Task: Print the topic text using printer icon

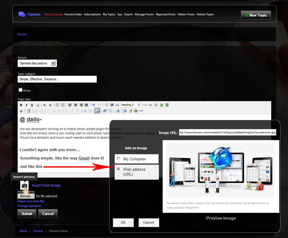Action: 117,111
